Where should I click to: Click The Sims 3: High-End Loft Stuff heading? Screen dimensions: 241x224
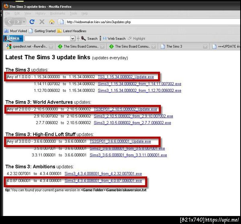pyautogui.click(x=41, y=135)
